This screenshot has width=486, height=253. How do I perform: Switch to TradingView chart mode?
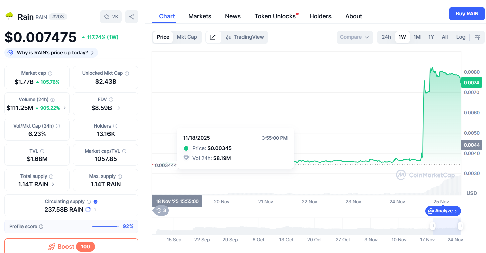point(245,37)
